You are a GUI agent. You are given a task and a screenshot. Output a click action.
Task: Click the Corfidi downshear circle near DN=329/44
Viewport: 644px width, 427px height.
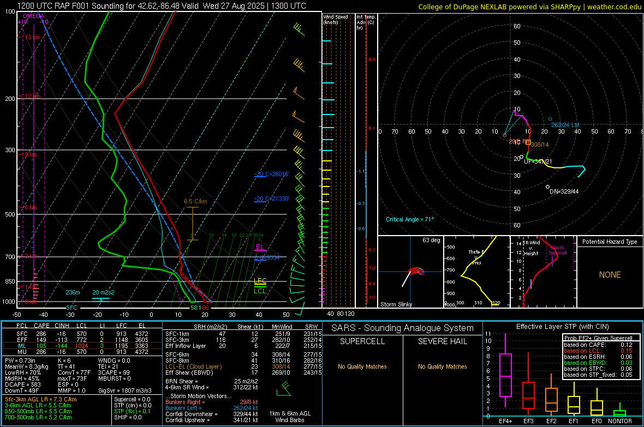pyautogui.click(x=547, y=187)
